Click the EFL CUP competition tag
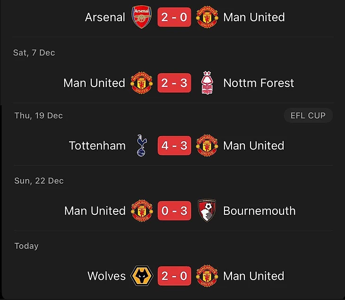This screenshot has height=300, width=345. (308, 115)
